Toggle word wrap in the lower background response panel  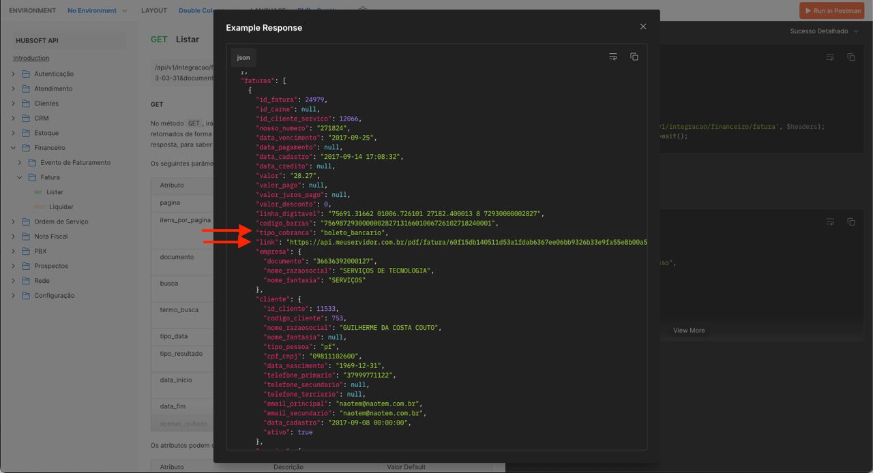830,222
